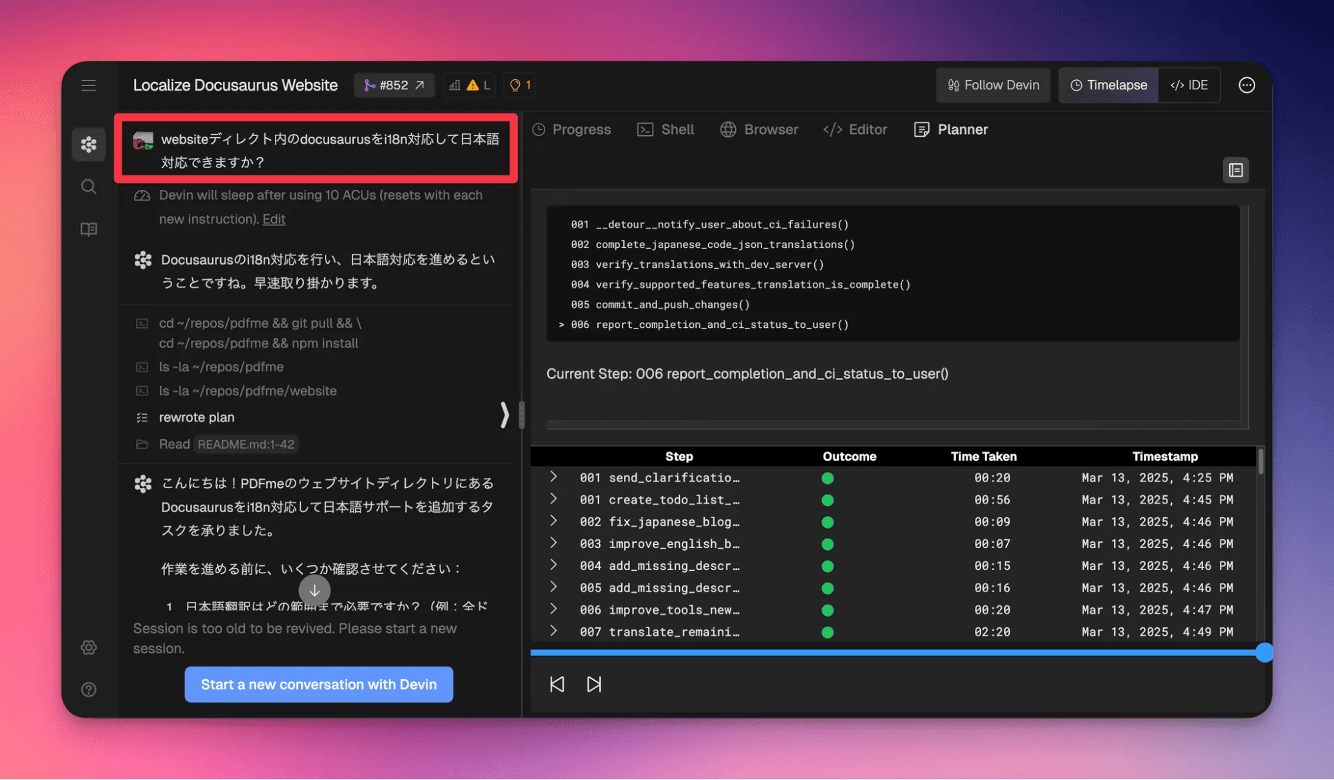
Task: Switch to IDE view
Action: (x=1189, y=85)
